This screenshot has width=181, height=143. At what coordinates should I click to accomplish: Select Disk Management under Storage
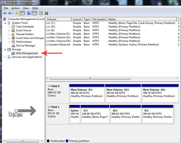(x=27, y=53)
